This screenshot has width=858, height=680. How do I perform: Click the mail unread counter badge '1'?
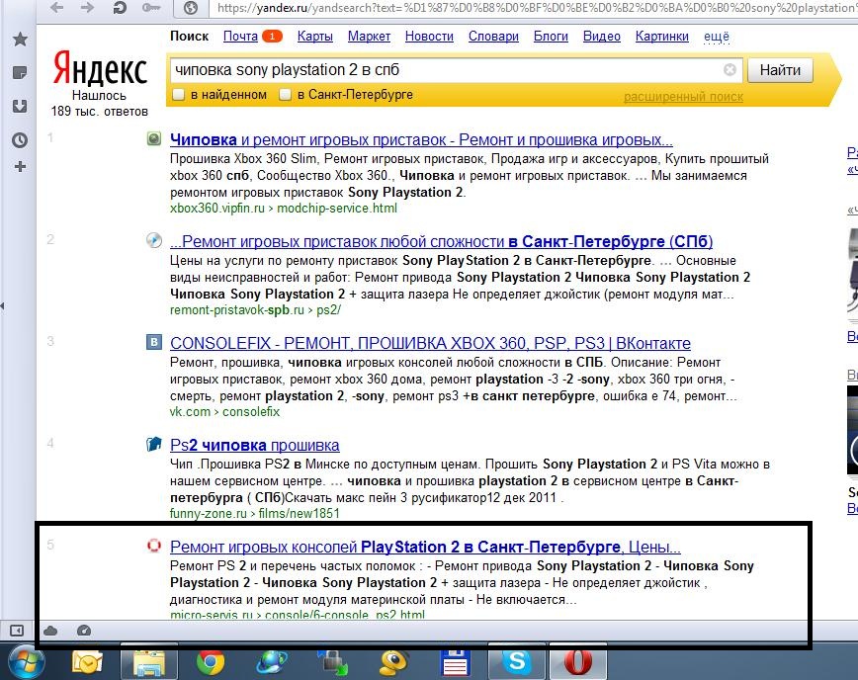coord(272,37)
